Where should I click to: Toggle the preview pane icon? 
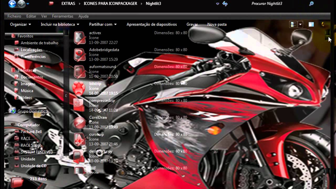(x=311, y=24)
